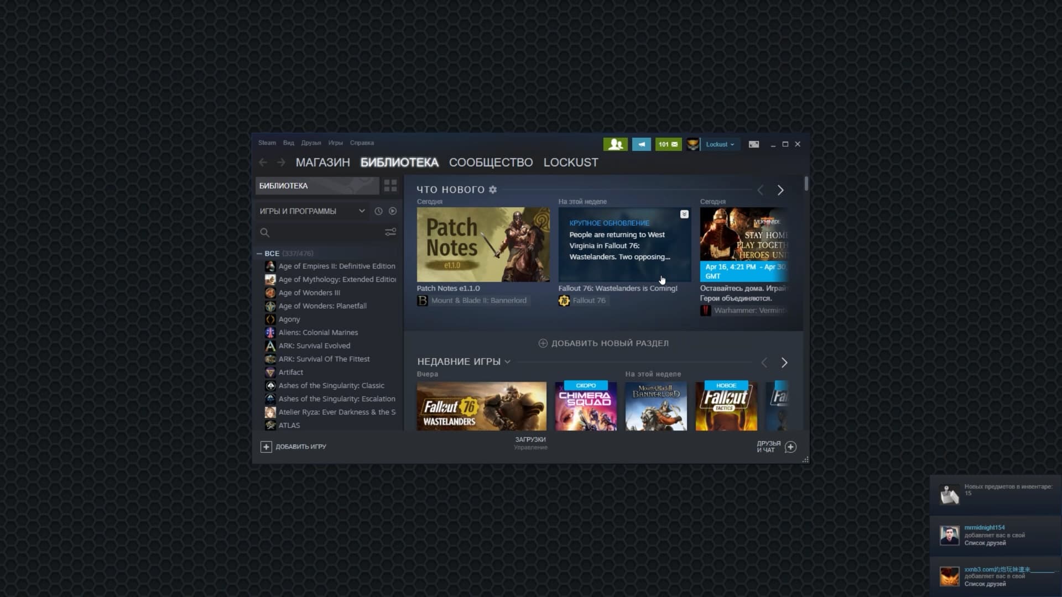Switch to Big Picture mode icon
The width and height of the screenshot is (1062, 597).
753,144
